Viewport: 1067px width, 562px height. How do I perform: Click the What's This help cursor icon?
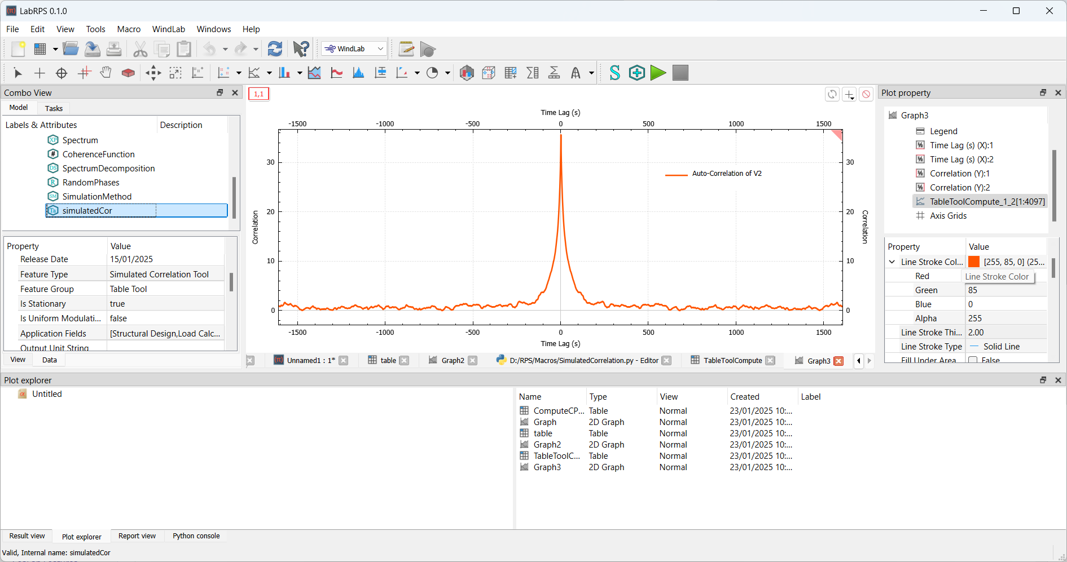pos(301,49)
